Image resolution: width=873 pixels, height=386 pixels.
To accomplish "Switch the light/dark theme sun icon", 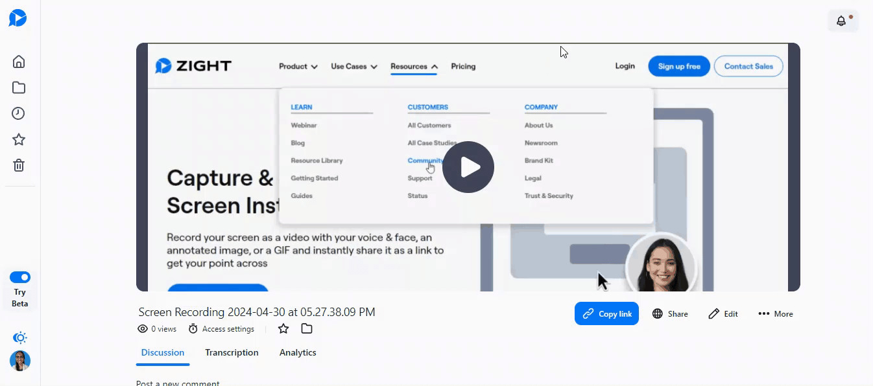I will point(20,337).
